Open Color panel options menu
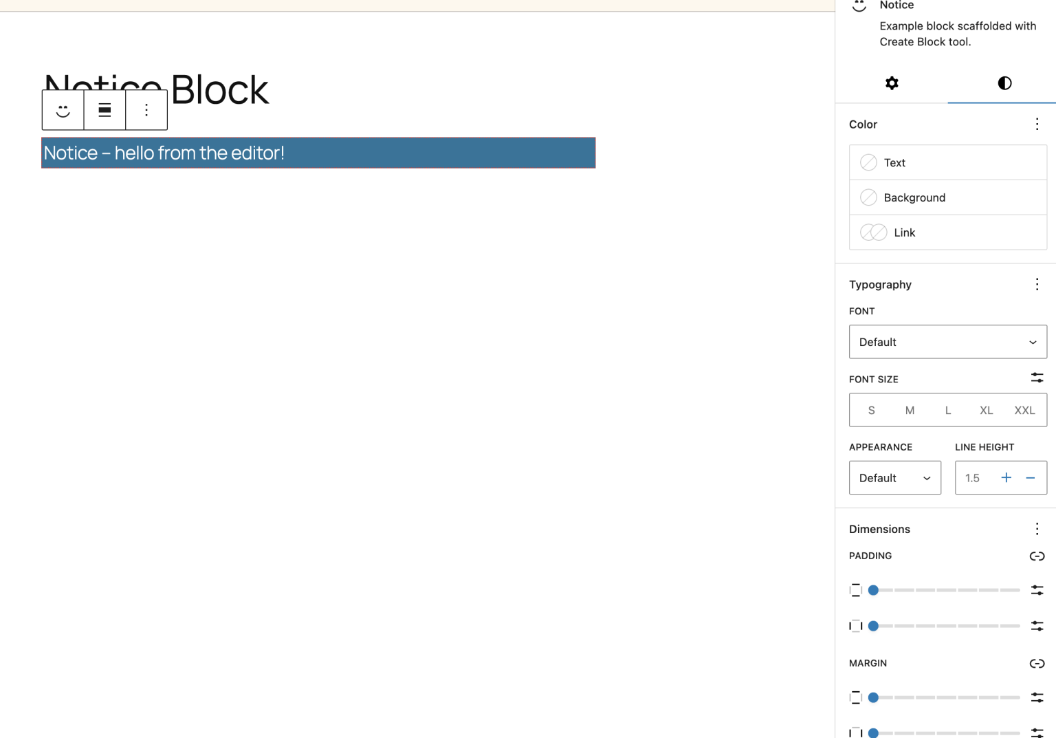Screen dimensions: 1056x738 coord(1037,124)
